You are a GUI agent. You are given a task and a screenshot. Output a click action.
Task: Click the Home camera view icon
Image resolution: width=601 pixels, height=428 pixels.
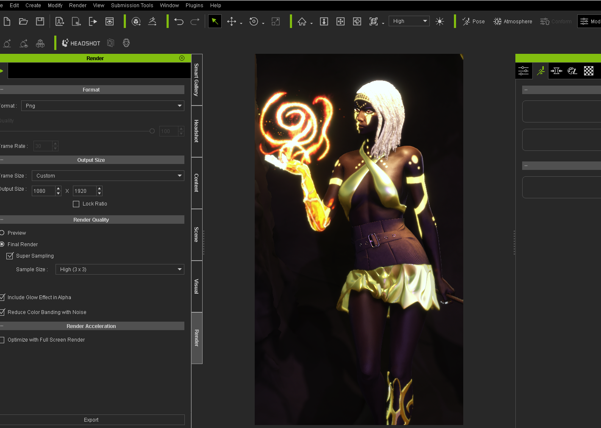302,22
